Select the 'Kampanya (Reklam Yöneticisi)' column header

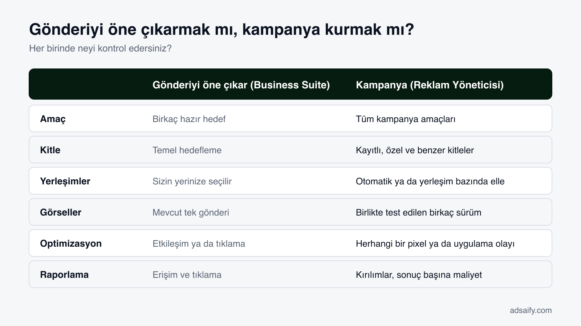430,85
